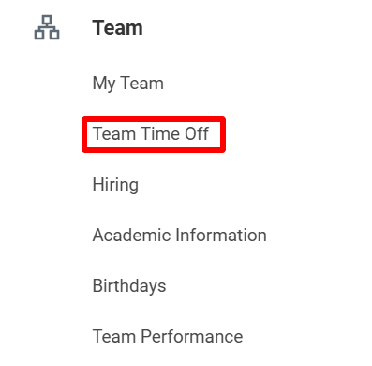Image resolution: width=372 pixels, height=366 pixels.
Task: Go to the Hiring page
Action: 115,185
